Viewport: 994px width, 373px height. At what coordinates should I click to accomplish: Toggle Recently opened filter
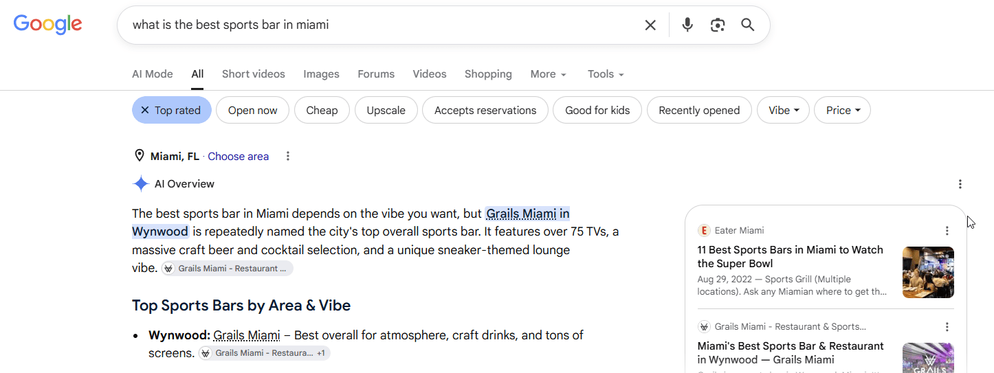[699, 110]
